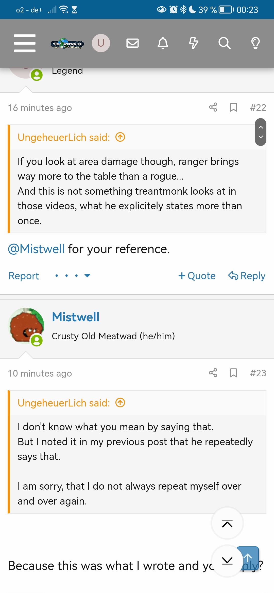The height and width of the screenshot is (593, 274).
Task: Open the hamburger navigation menu
Action: [25, 43]
